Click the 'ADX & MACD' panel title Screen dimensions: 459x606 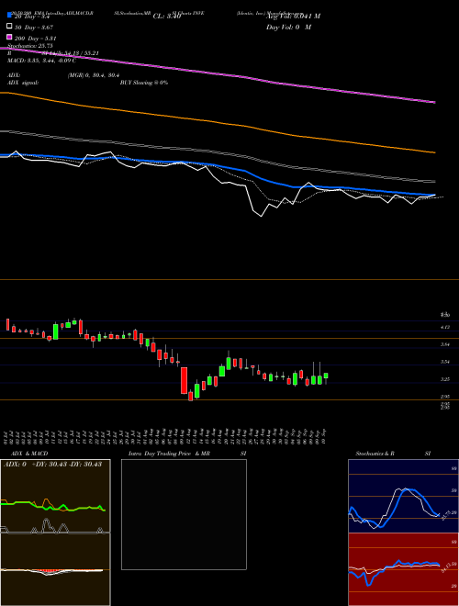point(29,454)
